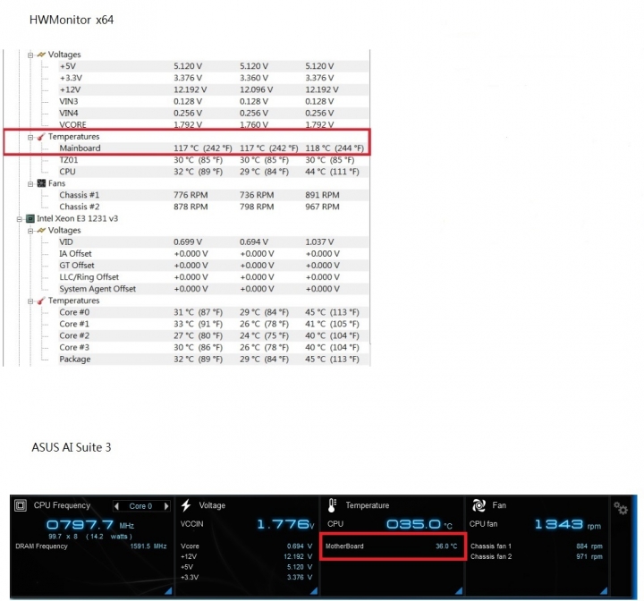
Task: Collapse the Intel Xeon E3 1231 v3 node
Action: coord(20,219)
